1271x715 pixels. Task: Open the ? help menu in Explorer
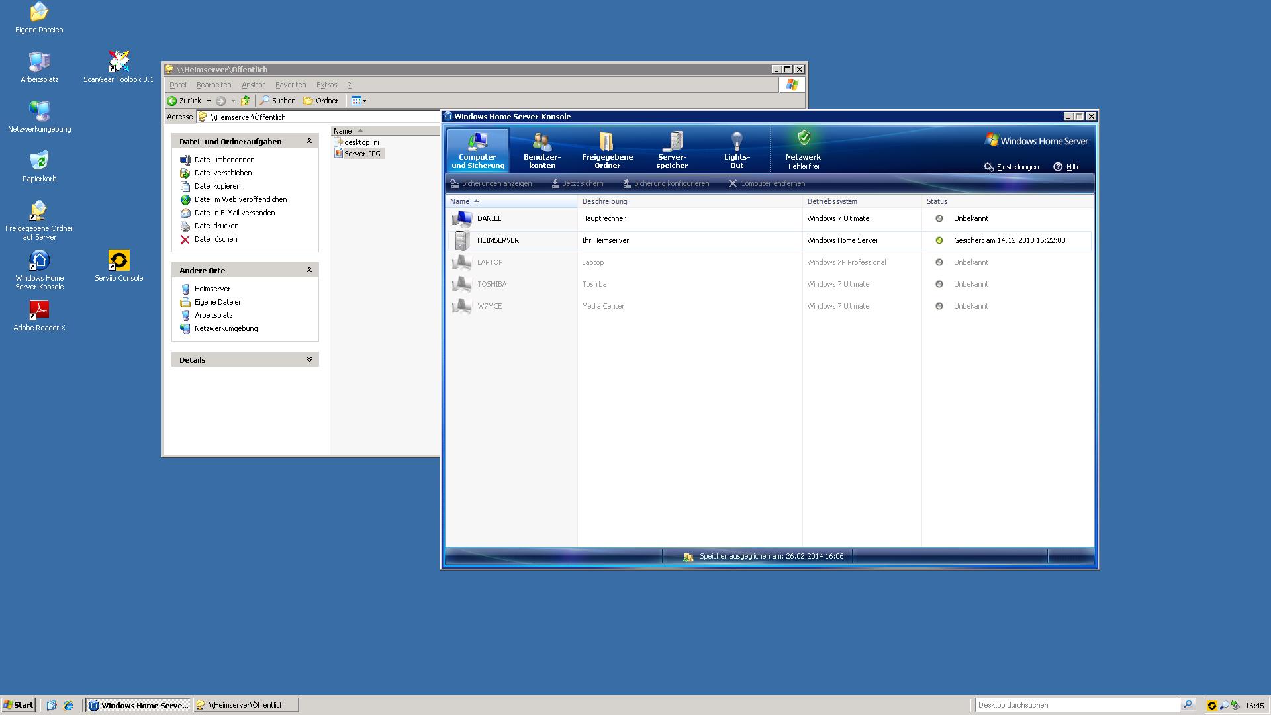click(350, 85)
